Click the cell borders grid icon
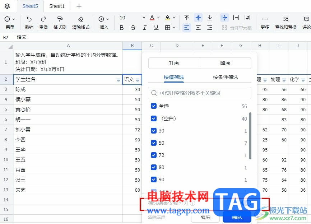This screenshot has height=224, width=311. (168, 28)
